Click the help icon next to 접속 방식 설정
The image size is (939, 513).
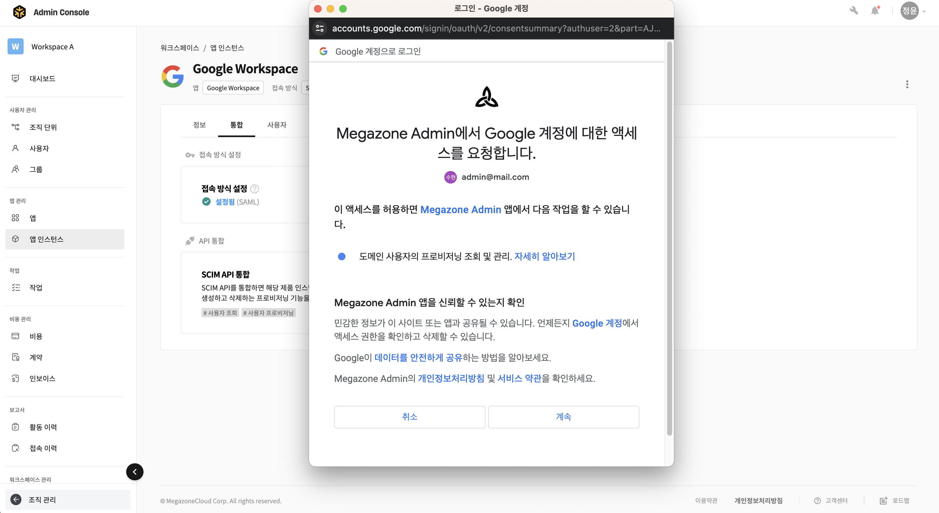coord(255,189)
